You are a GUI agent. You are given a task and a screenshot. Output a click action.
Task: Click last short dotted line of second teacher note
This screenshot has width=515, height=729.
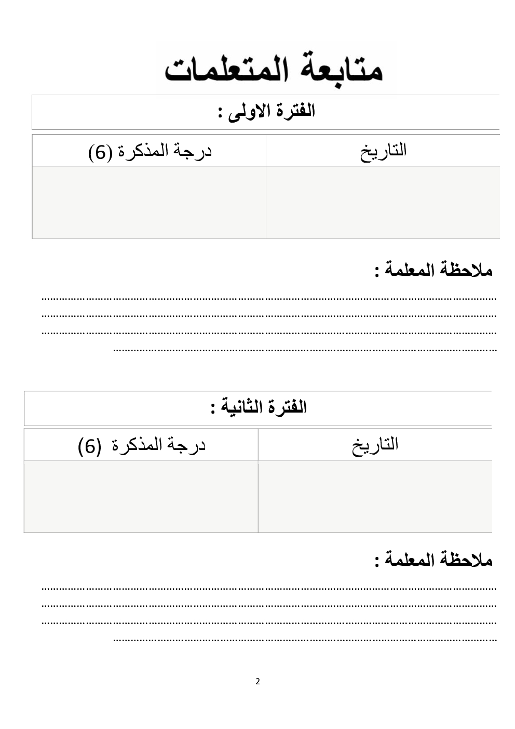[x=305, y=640]
